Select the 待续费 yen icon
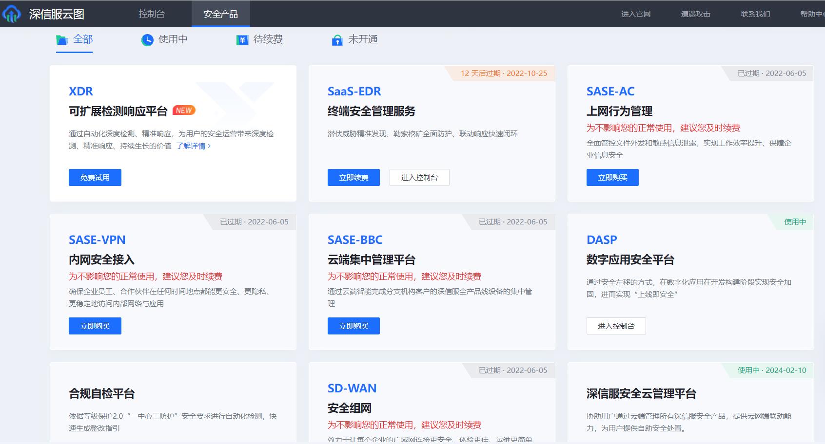The width and height of the screenshot is (825, 444). (x=242, y=40)
